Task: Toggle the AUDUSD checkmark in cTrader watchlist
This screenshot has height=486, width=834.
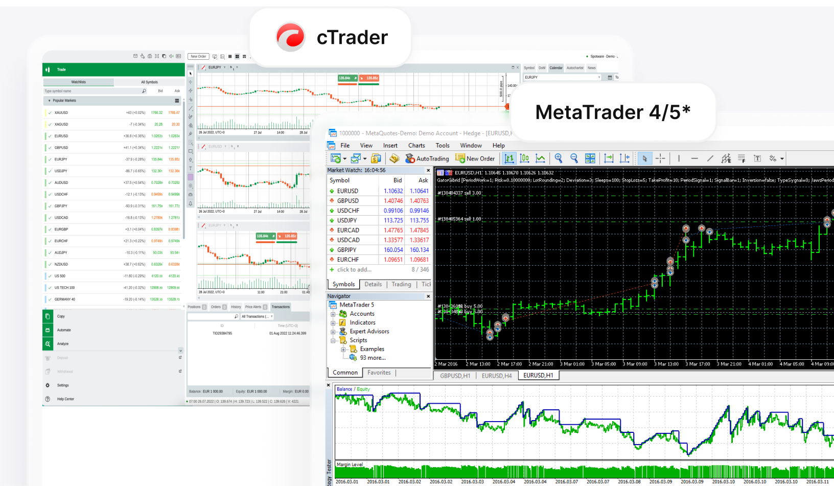Action: (50, 183)
